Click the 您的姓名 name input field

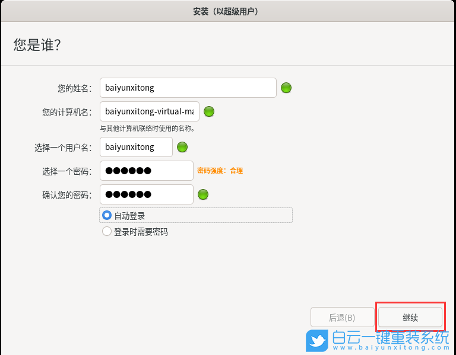tap(188, 88)
